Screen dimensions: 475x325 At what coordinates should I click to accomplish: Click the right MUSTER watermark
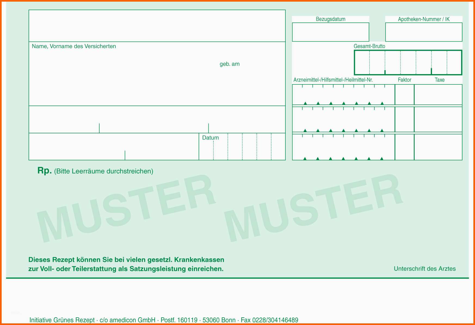[x=313, y=208]
